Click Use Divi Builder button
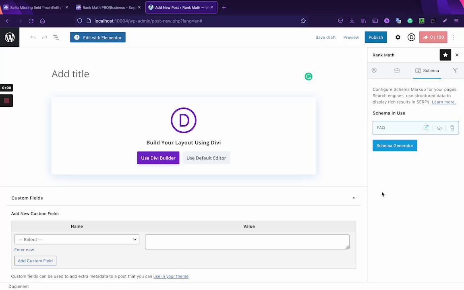 pos(158,158)
